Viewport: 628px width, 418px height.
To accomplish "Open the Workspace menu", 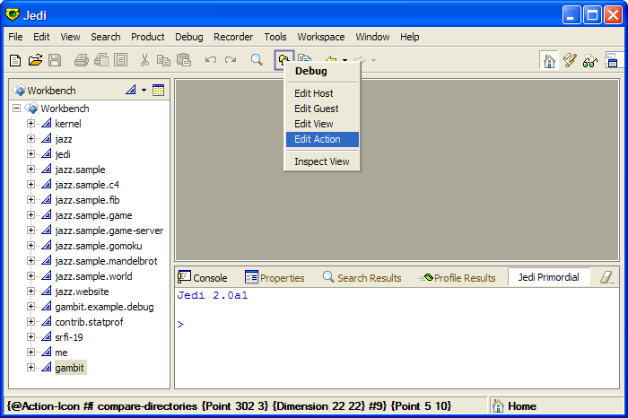I will (321, 37).
